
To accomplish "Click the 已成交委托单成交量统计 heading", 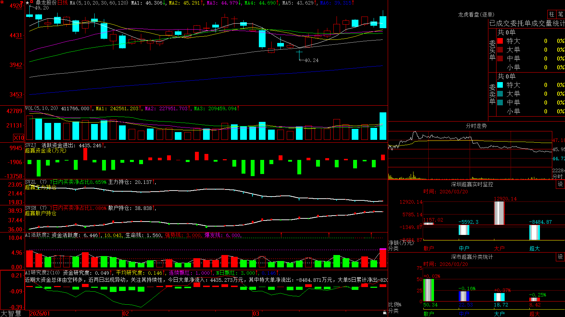I will click(x=527, y=23).
